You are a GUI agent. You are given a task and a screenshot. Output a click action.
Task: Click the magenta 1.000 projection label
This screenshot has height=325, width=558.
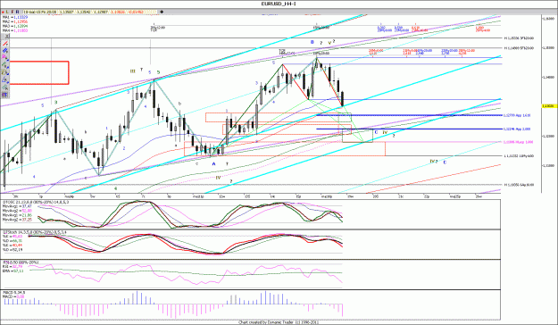point(518,142)
